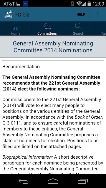
Task: Tap the General Assembly Nominating Committee heading
Action: point(53,47)
